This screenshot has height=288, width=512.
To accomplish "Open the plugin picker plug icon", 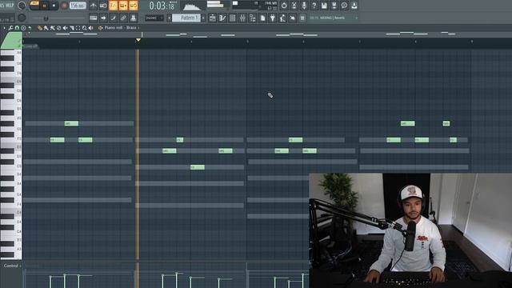I will [x=272, y=18].
